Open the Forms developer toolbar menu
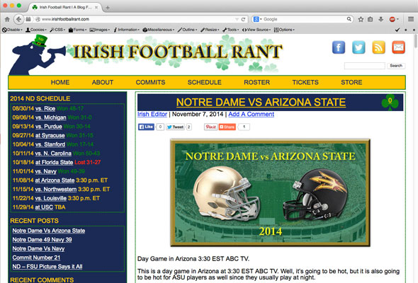The width and height of the screenshot is (418, 283). click(x=77, y=30)
